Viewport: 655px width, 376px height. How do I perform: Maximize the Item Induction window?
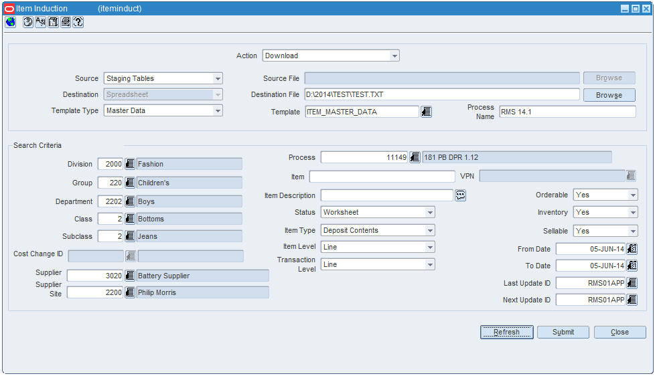pos(636,8)
